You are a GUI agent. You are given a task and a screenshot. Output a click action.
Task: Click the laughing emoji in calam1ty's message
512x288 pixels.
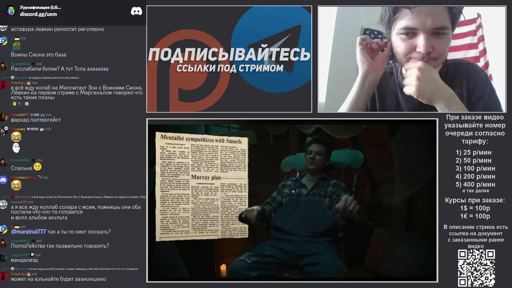point(16,137)
